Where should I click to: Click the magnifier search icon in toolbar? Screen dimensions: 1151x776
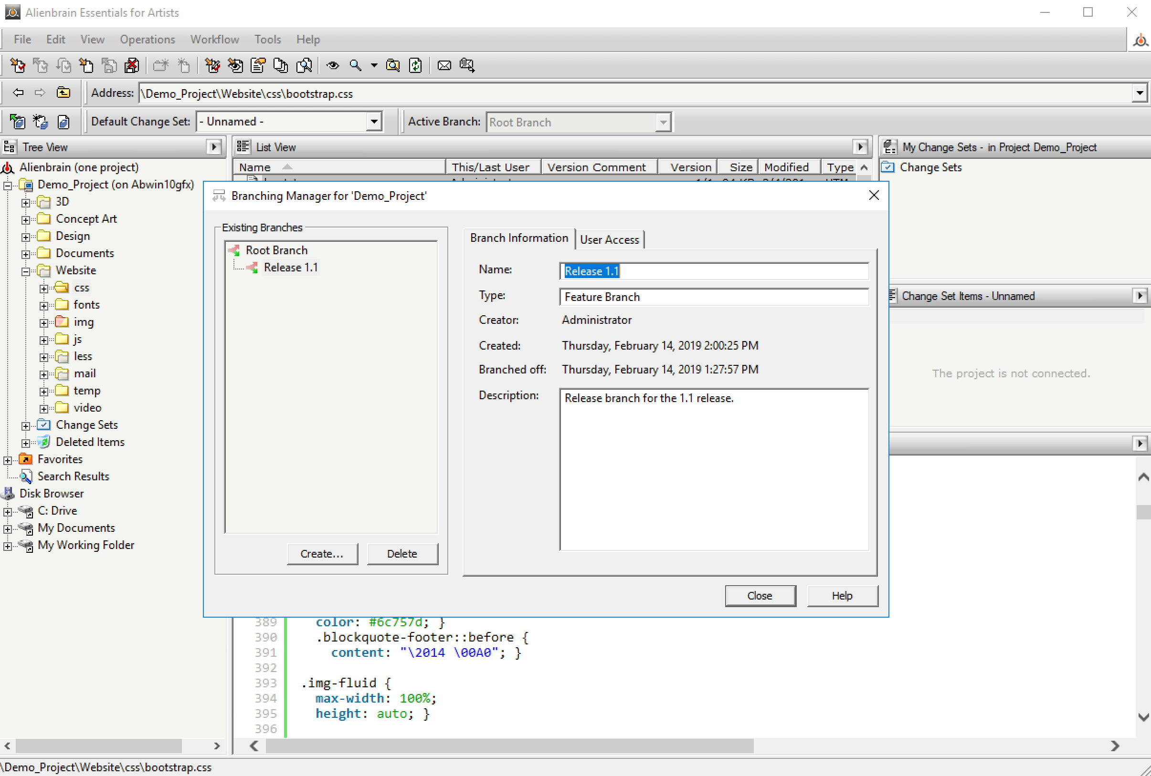[x=355, y=65]
